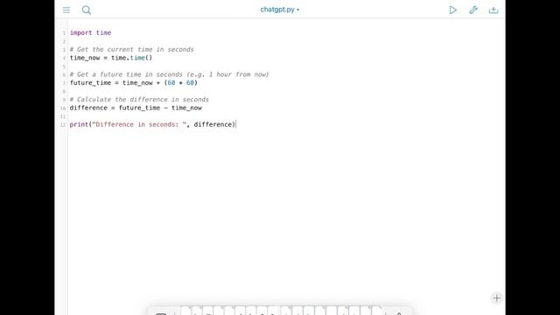Viewport: 560px width, 315px height.
Task: Place cursor on 'import time' line
Action: (90, 33)
